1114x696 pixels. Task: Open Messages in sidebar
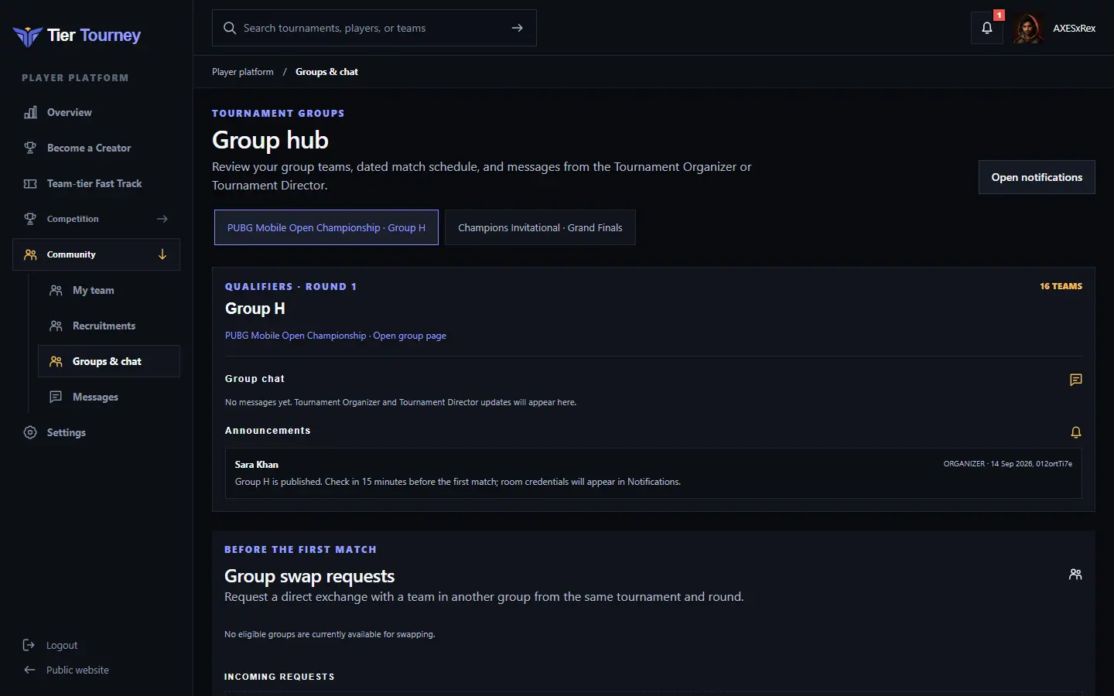click(95, 397)
